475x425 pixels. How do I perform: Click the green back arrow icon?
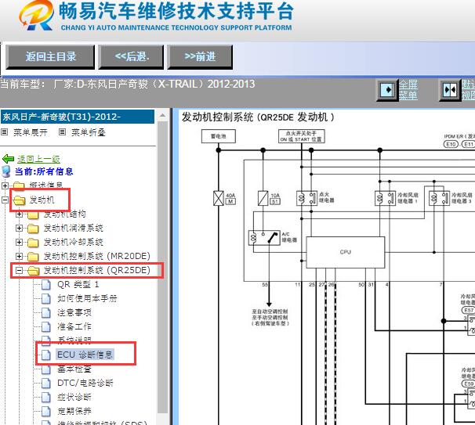[8, 159]
